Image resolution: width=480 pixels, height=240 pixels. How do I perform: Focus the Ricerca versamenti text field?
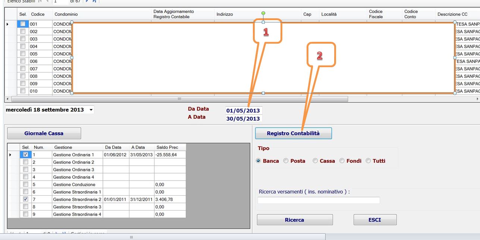coord(319,200)
